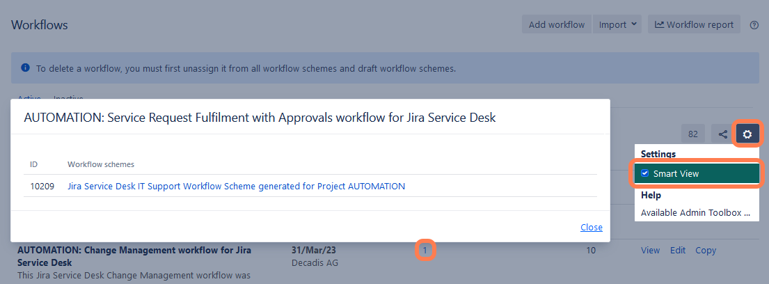
Task: Click the Workflow schemes column header
Action: point(101,164)
